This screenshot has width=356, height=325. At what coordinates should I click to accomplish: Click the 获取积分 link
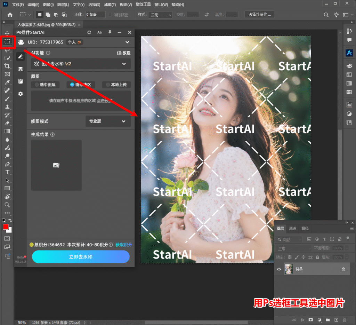click(124, 245)
